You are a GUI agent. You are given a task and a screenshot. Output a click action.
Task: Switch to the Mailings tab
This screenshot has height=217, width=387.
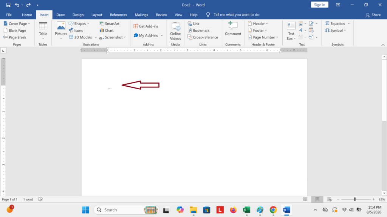[x=141, y=15]
